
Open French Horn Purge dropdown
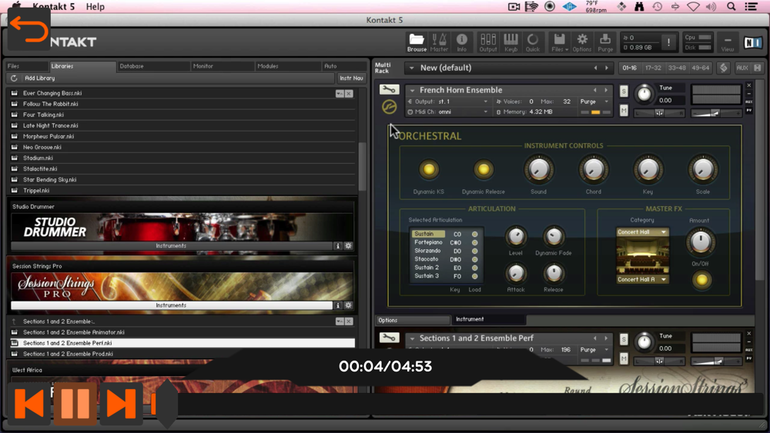pos(594,102)
